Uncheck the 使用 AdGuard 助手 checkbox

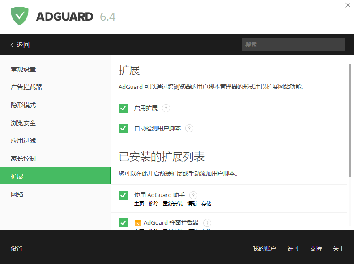point(123,195)
